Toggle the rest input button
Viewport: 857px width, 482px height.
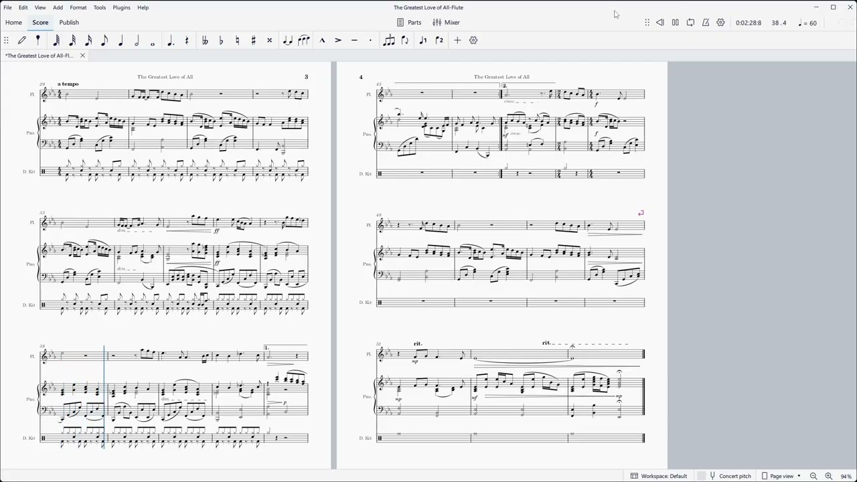187,40
